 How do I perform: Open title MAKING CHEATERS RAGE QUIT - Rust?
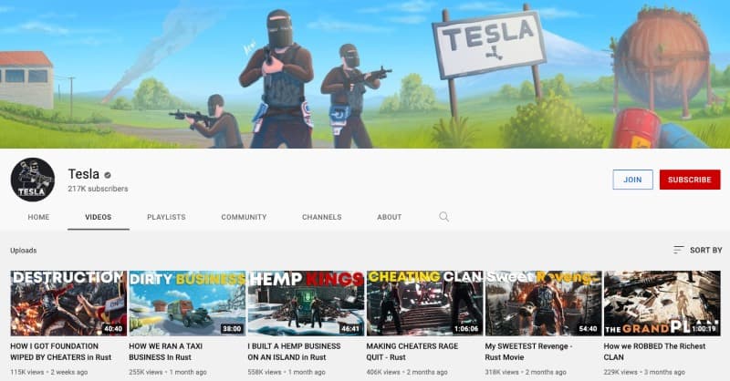(x=412, y=352)
